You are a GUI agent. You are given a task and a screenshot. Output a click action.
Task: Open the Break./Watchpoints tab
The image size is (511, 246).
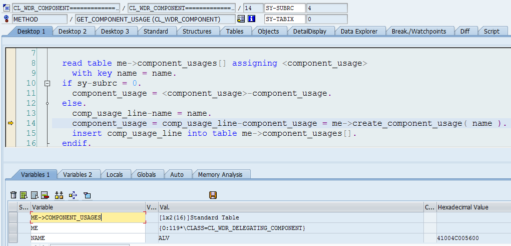tap(418, 31)
